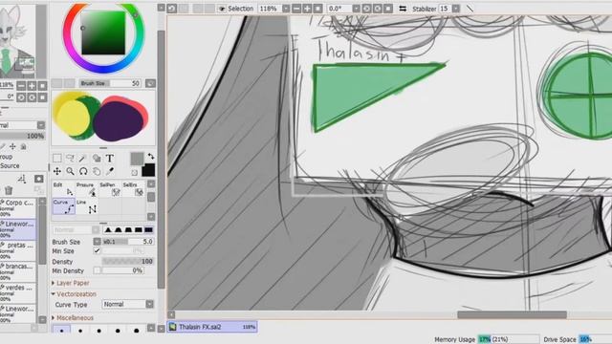Flip the canvas view horizontally
612x344 pixels.
click(403, 9)
